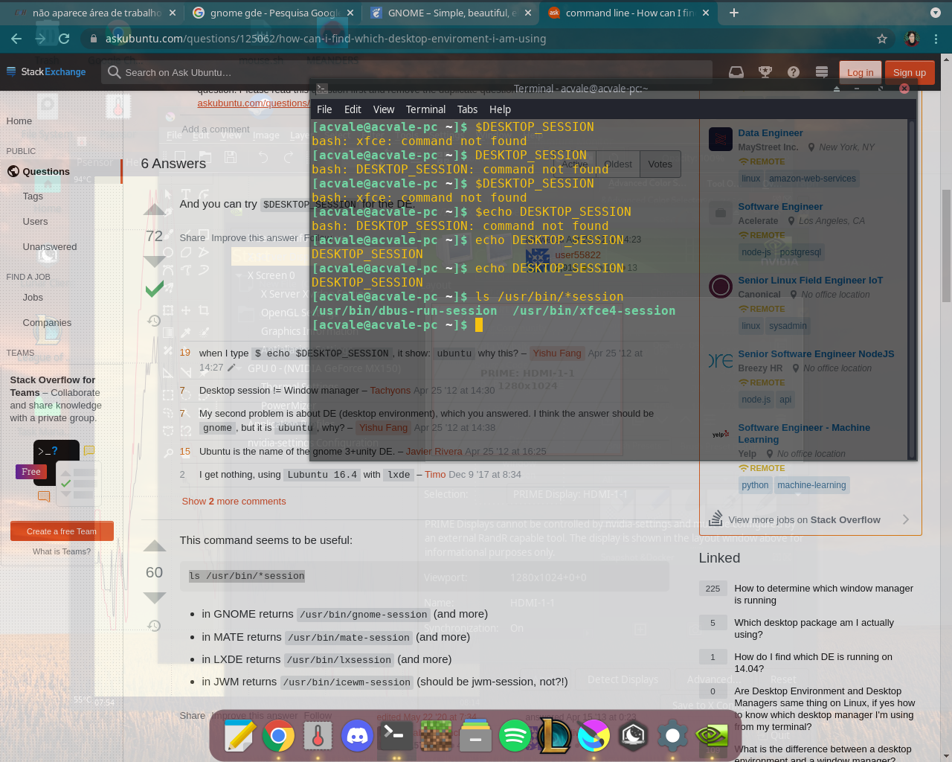This screenshot has height=762, width=952.
Task: Open the Data Engineer job listing
Action: (771, 133)
